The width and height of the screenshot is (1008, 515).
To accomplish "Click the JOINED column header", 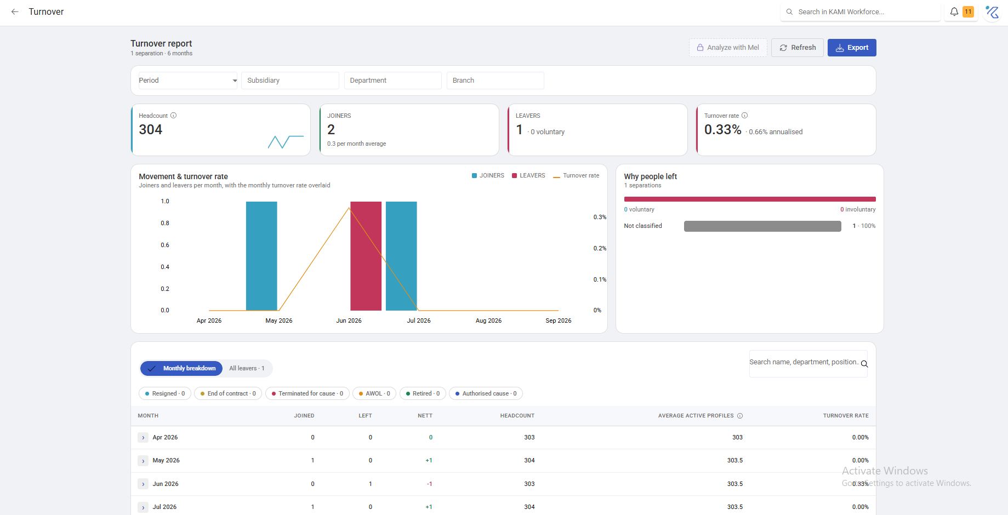I will pos(304,416).
